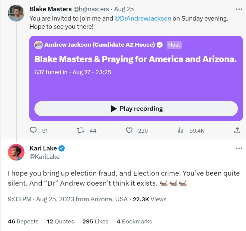
Task: Open the @DrAndrewJackson mention link
Action: tap(143, 18)
